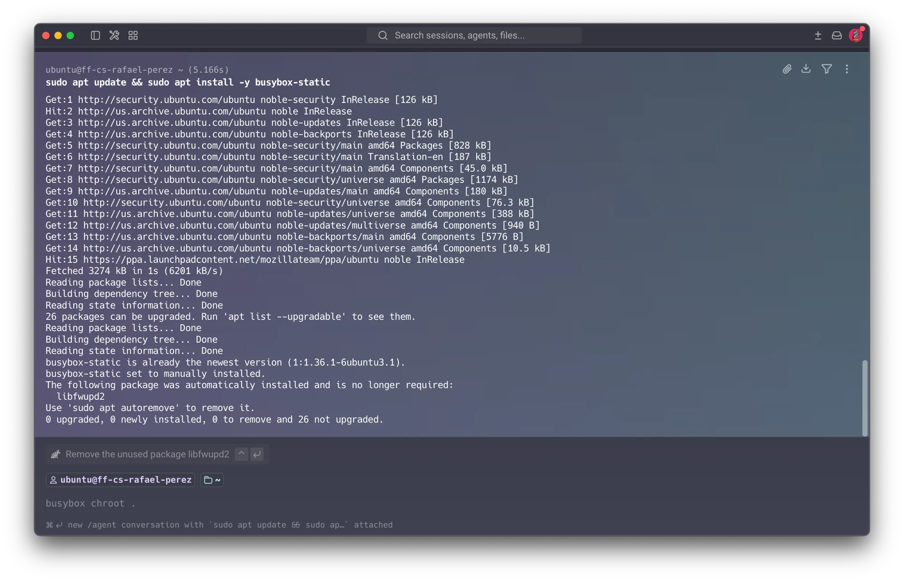The height and width of the screenshot is (581, 904).
Task: Select suggestion Remove the unused package libfwupd2
Action: tap(147, 454)
